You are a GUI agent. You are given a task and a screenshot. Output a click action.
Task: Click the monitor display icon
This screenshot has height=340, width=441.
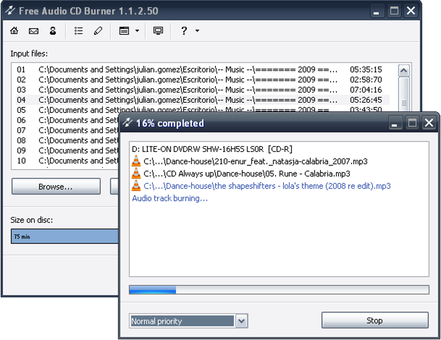coord(158,31)
